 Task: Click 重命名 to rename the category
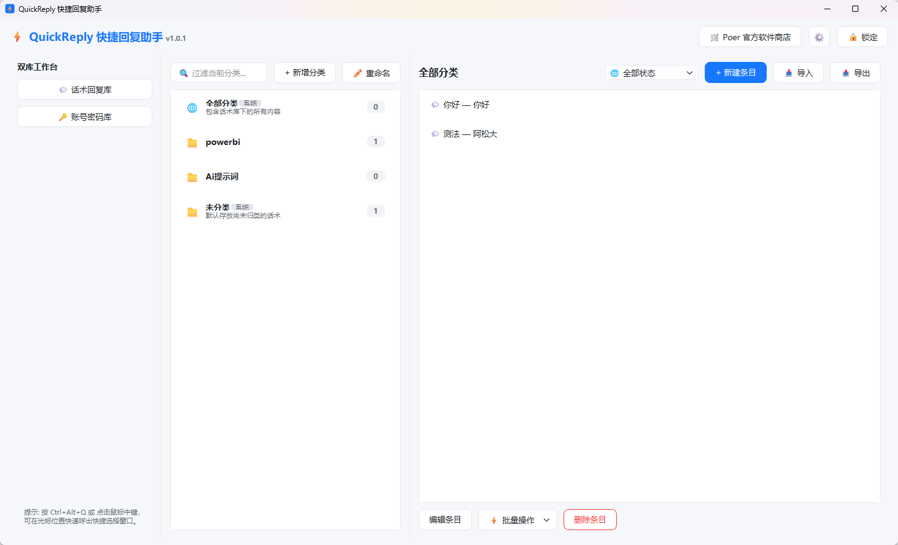pyautogui.click(x=371, y=72)
